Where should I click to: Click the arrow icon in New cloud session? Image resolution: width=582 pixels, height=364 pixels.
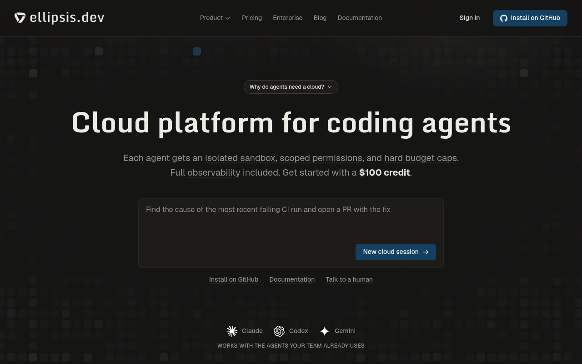426,252
